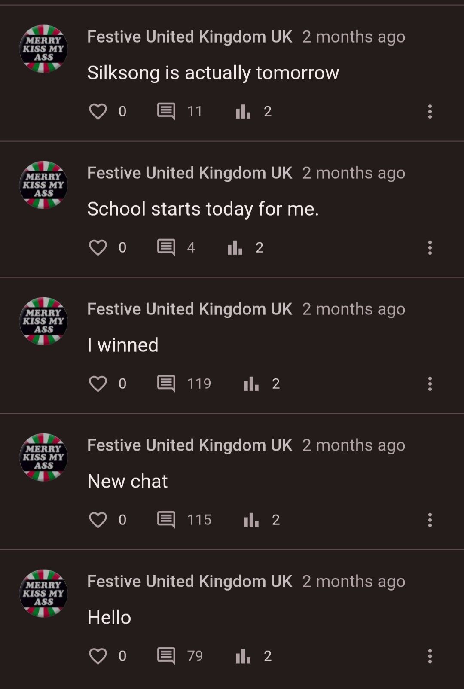The width and height of the screenshot is (464, 689).
Task: Open three-dot menu for 'Silksong' post
Action: coord(430,111)
